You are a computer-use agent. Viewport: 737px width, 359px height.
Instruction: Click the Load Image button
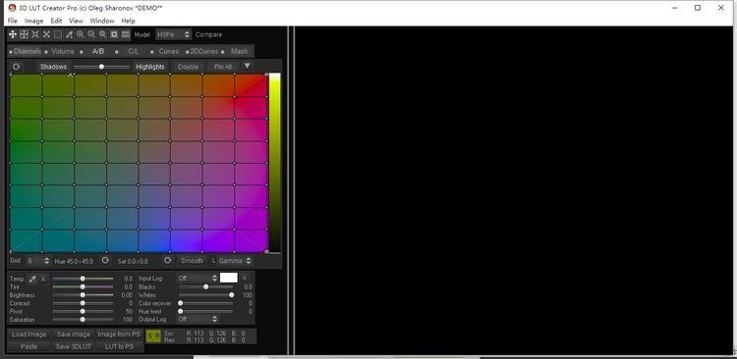point(29,334)
